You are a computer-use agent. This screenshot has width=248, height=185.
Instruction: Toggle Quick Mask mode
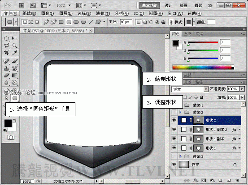pyautogui.click(x=11, y=138)
